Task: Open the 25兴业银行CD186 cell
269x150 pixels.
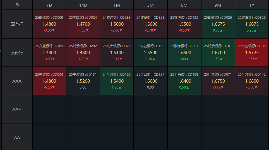Action: (x=252, y=53)
